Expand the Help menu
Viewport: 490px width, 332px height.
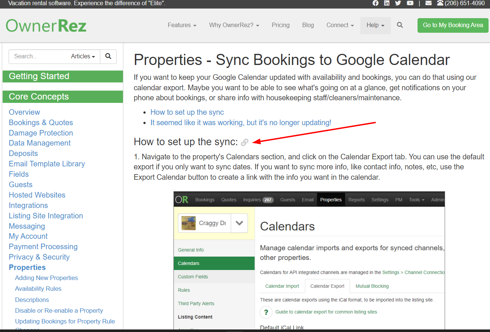point(375,25)
